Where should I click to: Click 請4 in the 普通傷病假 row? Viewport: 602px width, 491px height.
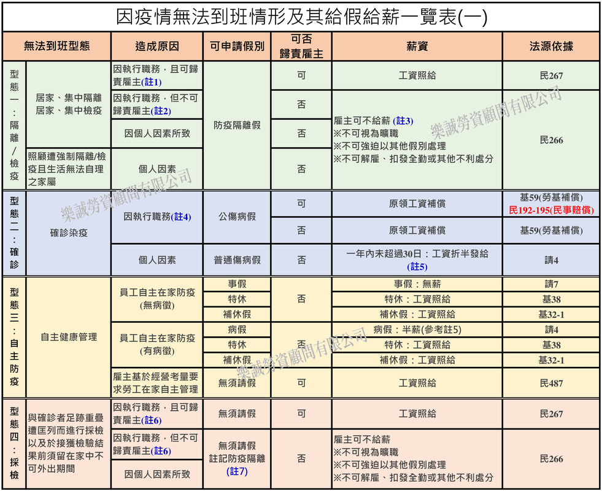[x=551, y=260]
